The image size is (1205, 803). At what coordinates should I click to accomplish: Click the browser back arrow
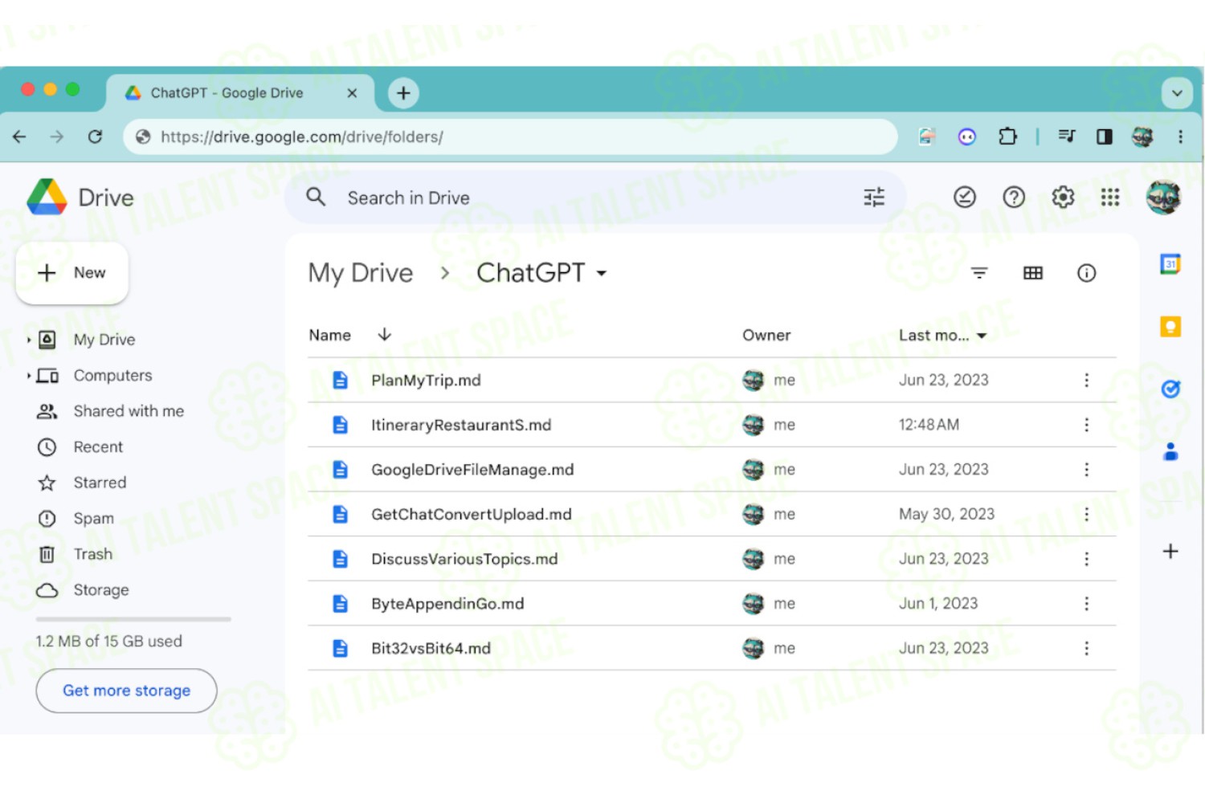pyautogui.click(x=19, y=137)
